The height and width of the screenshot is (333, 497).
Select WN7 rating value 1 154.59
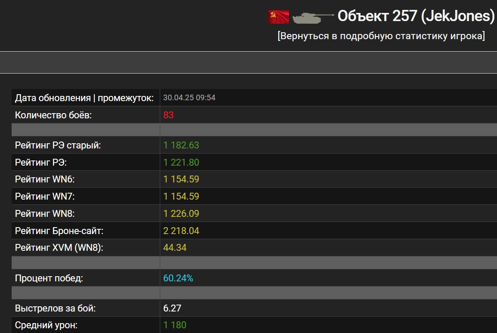tap(181, 196)
